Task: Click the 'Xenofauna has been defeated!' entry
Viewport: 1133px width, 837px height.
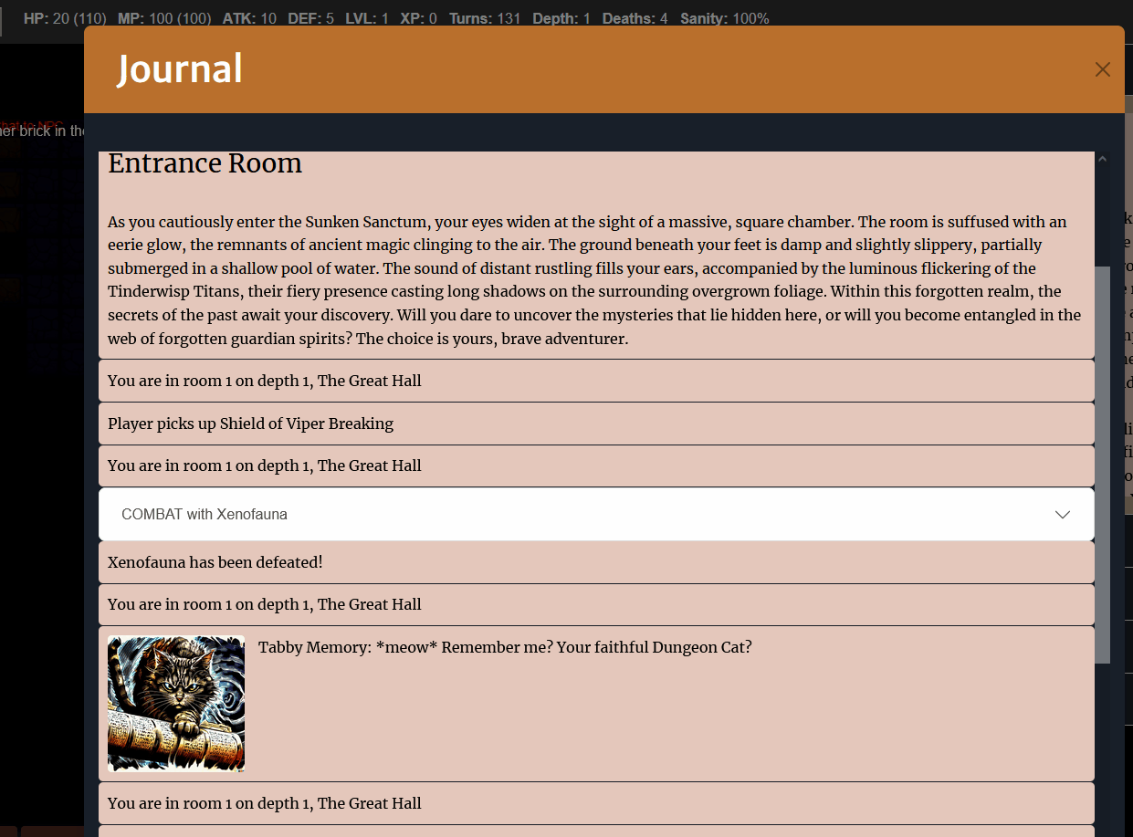Action: point(596,562)
